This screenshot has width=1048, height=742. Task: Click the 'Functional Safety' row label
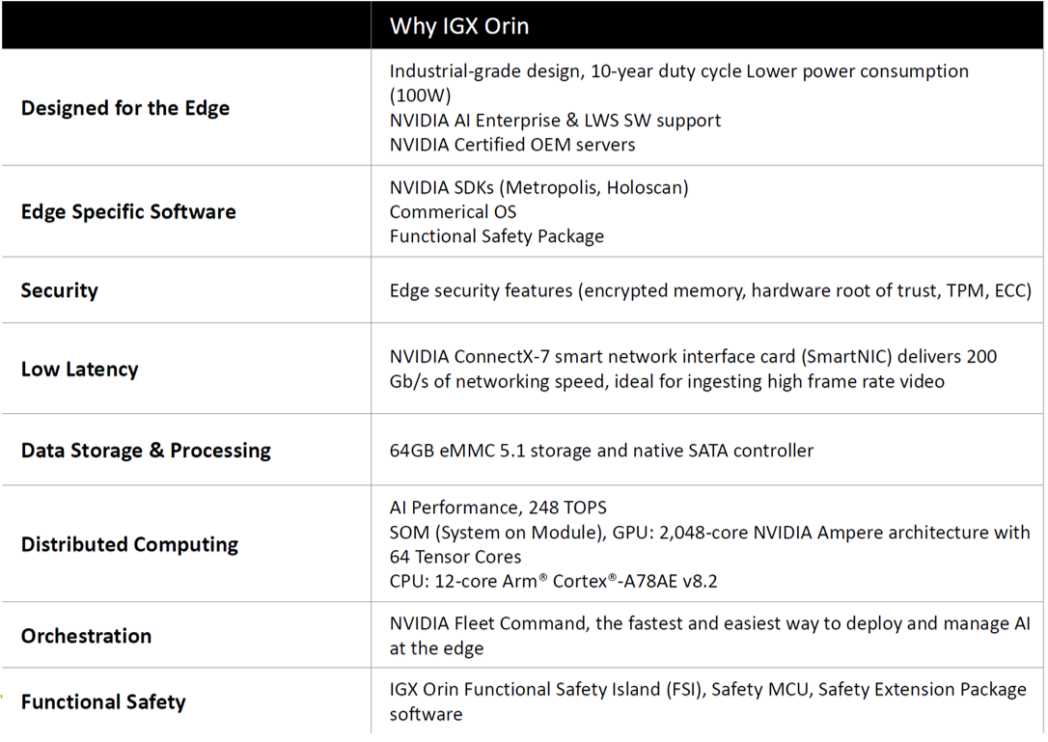tap(103, 701)
